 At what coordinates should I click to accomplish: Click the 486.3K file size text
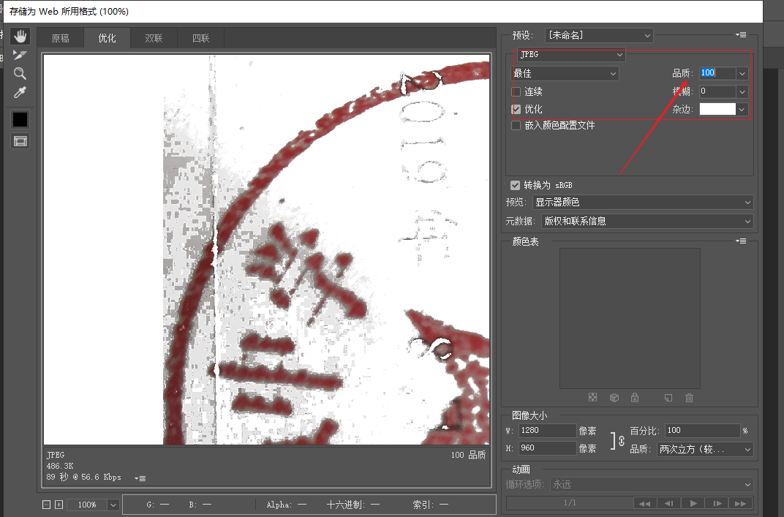60,466
